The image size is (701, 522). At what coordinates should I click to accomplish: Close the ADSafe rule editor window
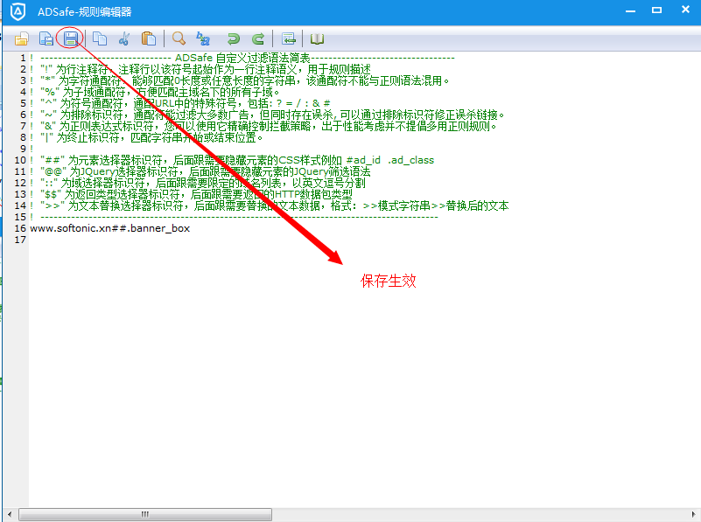click(x=685, y=10)
